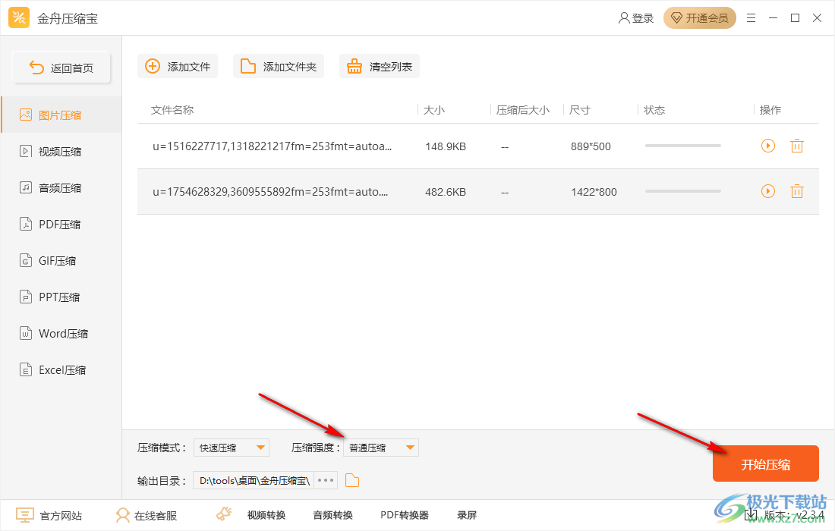
Task: Open Excel压缩 section
Action: pos(61,369)
